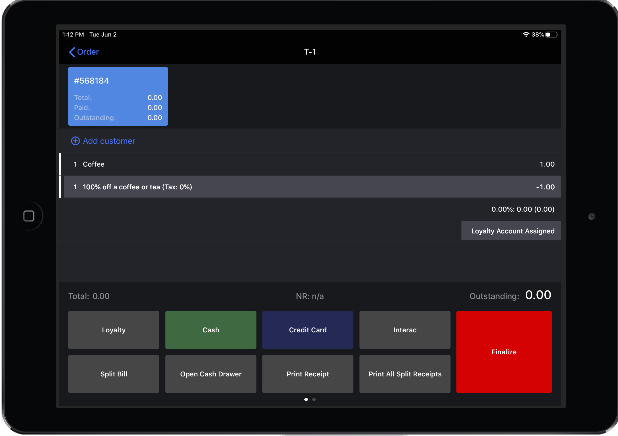Click the plus circle Add customer icon

pos(75,141)
